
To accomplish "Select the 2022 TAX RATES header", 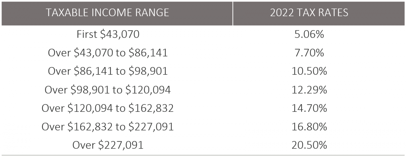I will (x=309, y=12).
